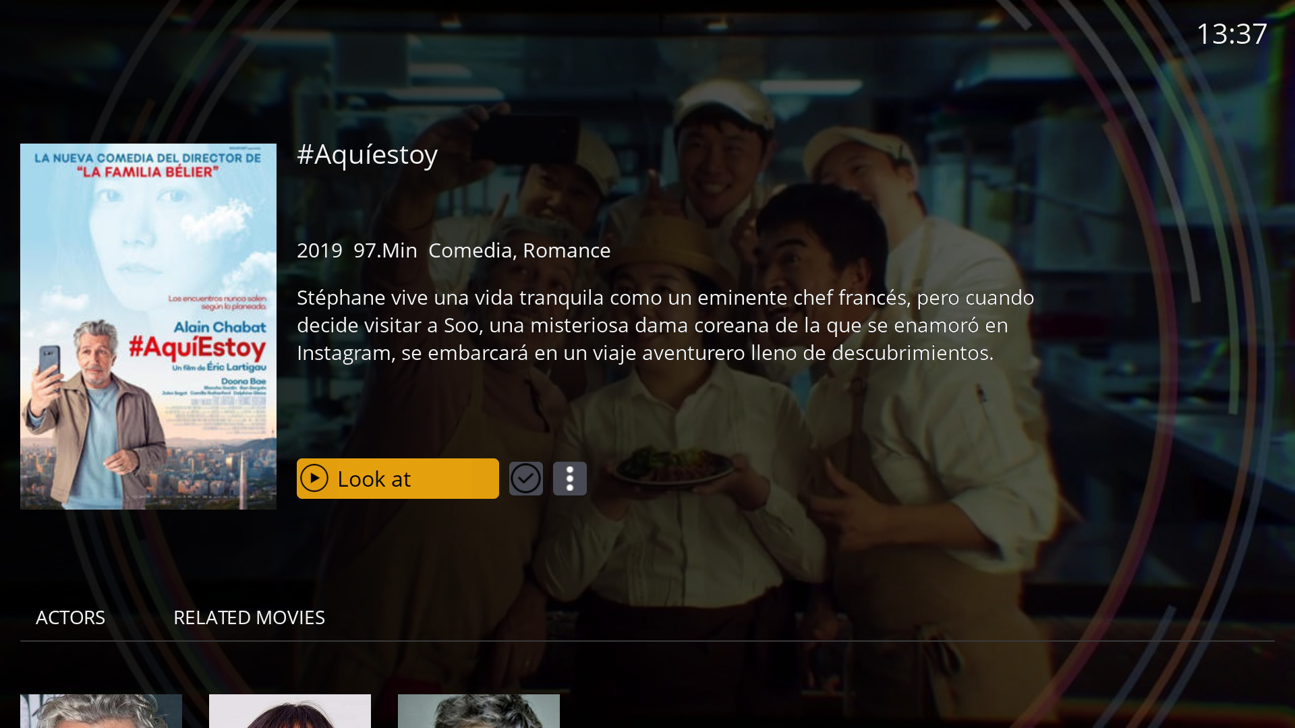The height and width of the screenshot is (728, 1295).
Task: Click the 13:37 clock display
Action: (x=1232, y=34)
